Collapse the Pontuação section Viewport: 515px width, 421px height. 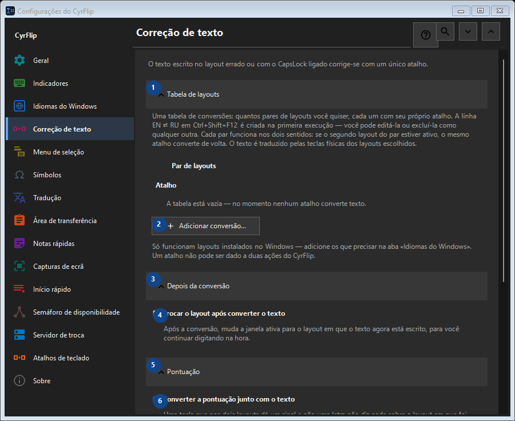tap(316, 371)
